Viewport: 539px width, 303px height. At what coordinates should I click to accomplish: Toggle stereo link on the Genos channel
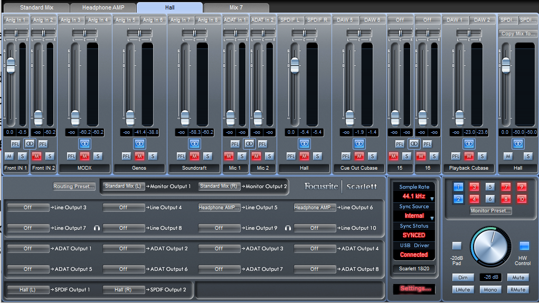click(x=139, y=143)
